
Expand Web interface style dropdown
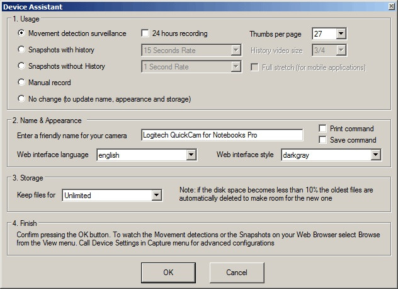pyautogui.click(x=375, y=155)
